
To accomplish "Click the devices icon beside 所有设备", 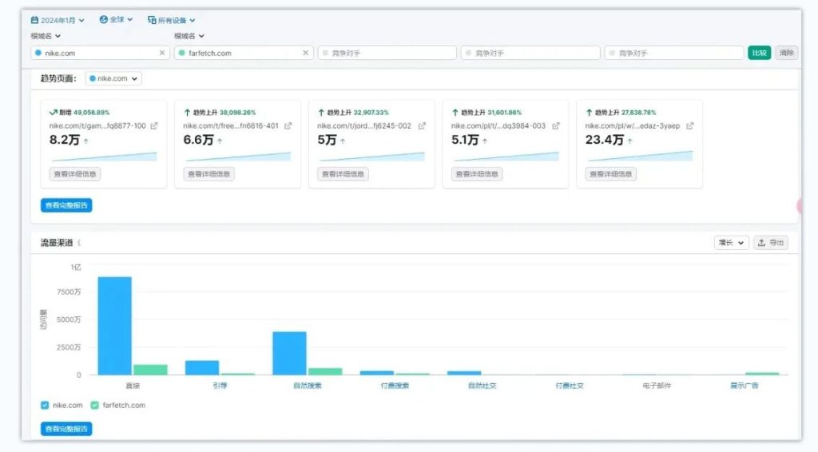I will click(152, 20).
